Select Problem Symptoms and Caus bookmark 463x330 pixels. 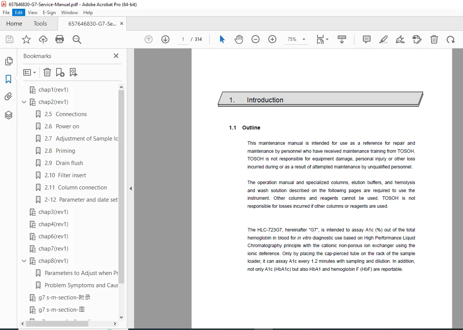(81, 285)
